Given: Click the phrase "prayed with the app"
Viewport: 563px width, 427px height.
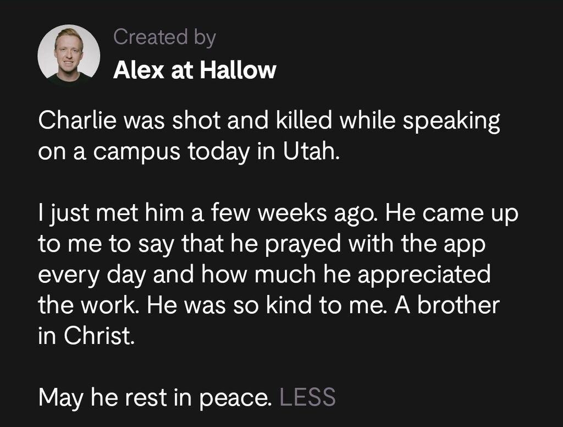Looking at the screenshot, I should [x=376, y=244].
